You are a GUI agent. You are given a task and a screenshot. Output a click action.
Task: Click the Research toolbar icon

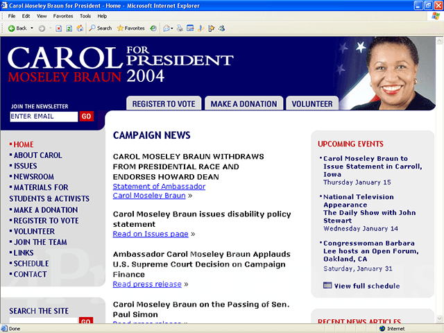[x=211, y=28]
